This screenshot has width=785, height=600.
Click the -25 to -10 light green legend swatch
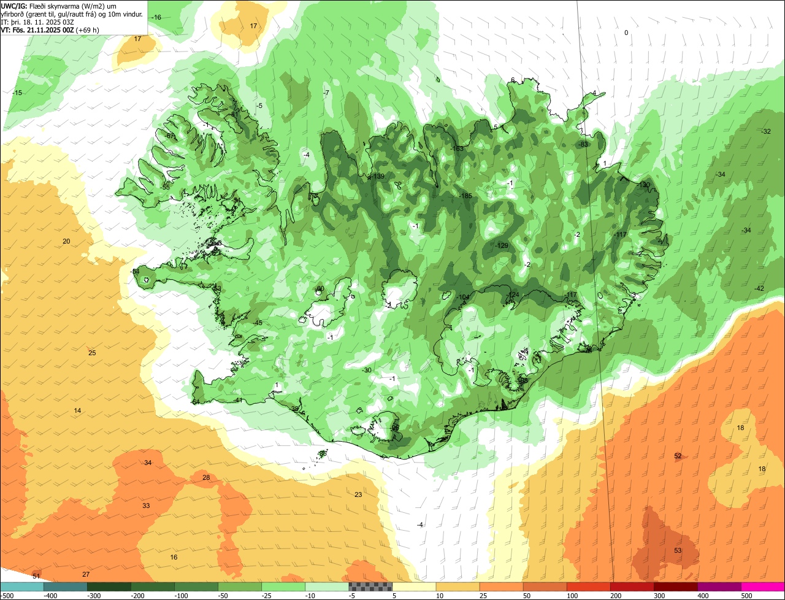[x=283, y=587]
